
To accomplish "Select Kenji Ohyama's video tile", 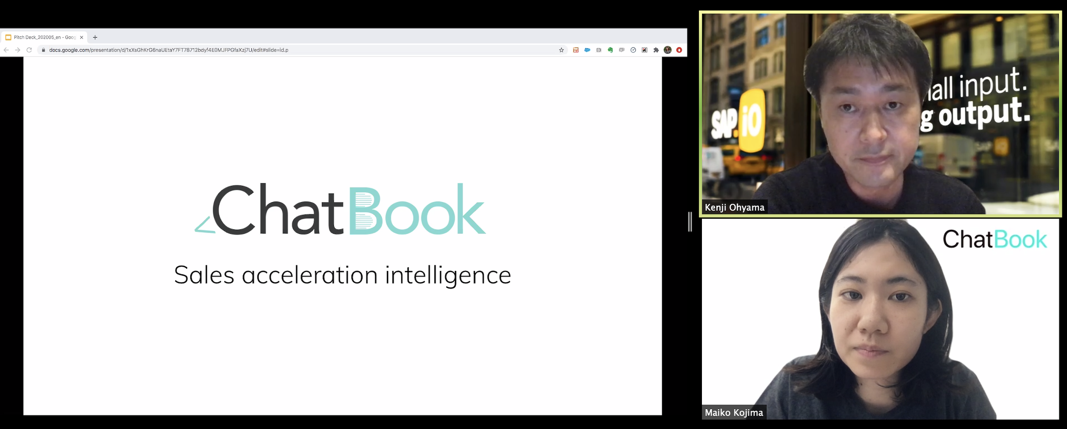I will (x=881, y=114).
